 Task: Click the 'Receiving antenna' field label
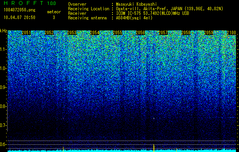click(x=87, y=18)
